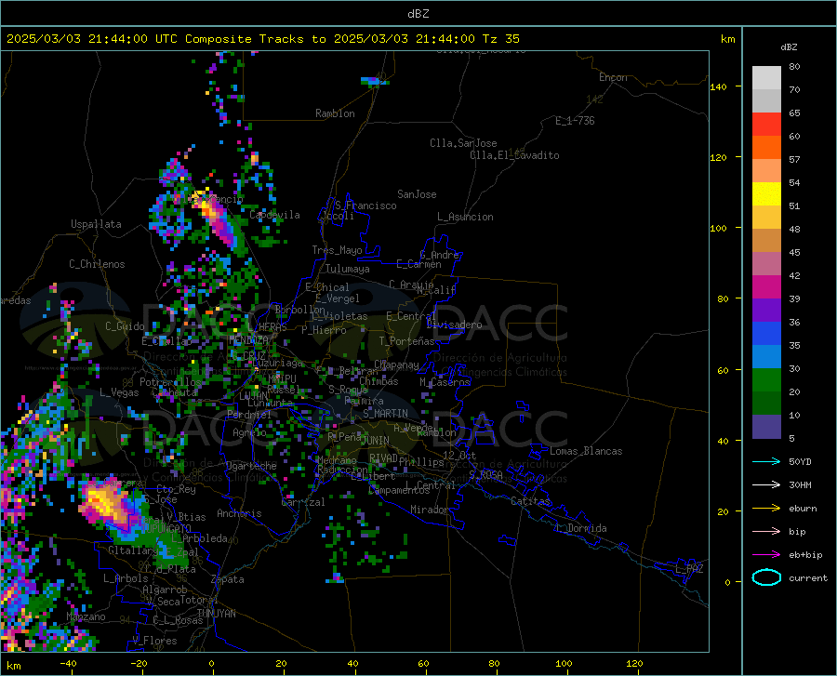Image resolution: width=837 pixels, height=676 pixels.
Task: Click the '-40' tick on the bottom km axis
Action: click(x=68, y=664)
